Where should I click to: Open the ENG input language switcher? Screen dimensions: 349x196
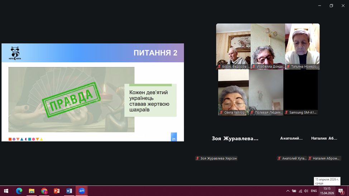tap(314, 191)
